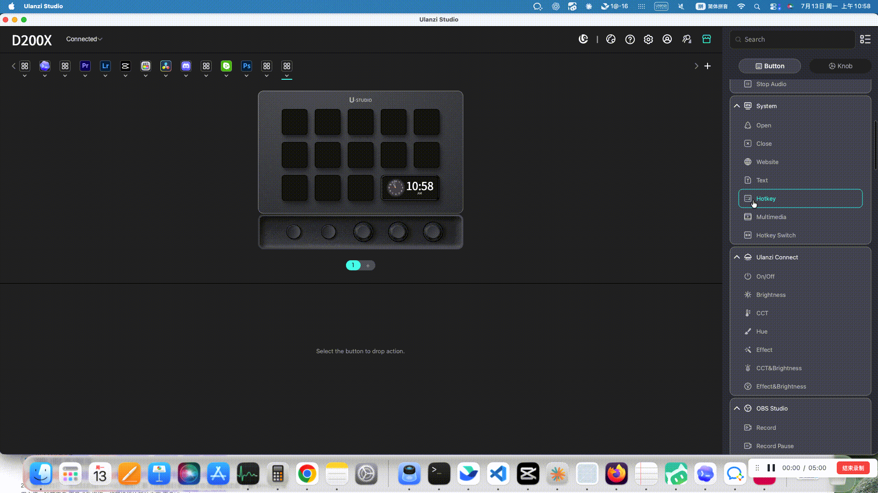The width and height of the screenshot is (878, 493).
Task: Open the Discord profile
Action: coord(186,66)
